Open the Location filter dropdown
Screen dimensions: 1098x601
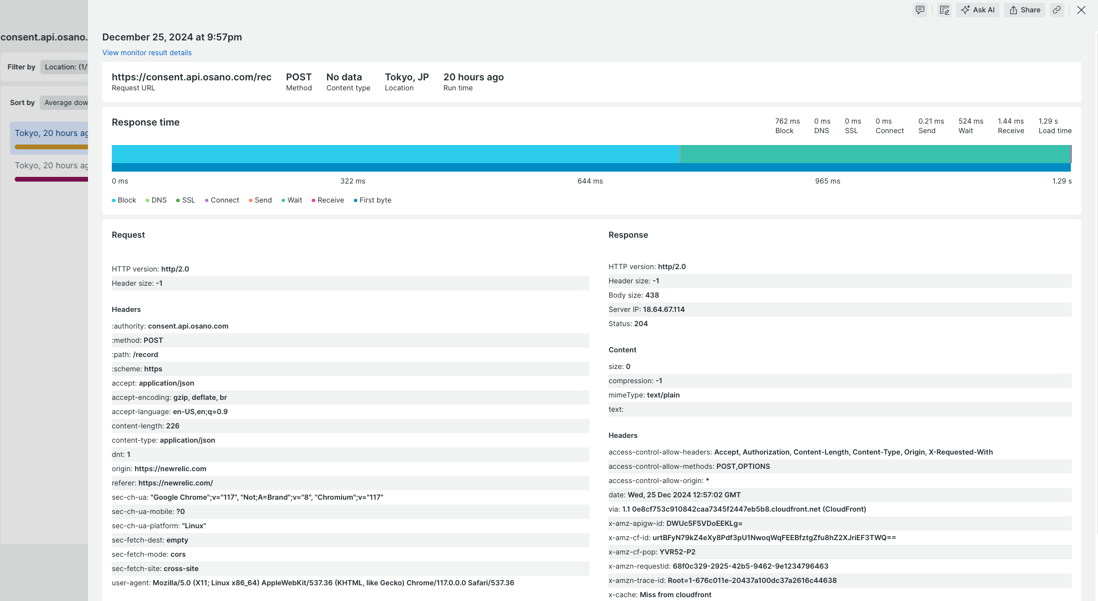[x=65, y=67]
